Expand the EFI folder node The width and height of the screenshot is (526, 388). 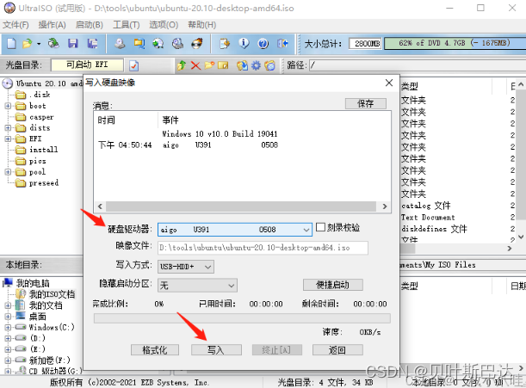point(8,139)
